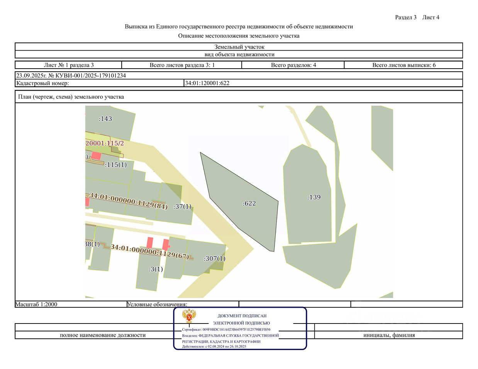This screenshot has height=369, width=478.
Task: Click the red building near :115(1)
Action: [x=97, y=156]
